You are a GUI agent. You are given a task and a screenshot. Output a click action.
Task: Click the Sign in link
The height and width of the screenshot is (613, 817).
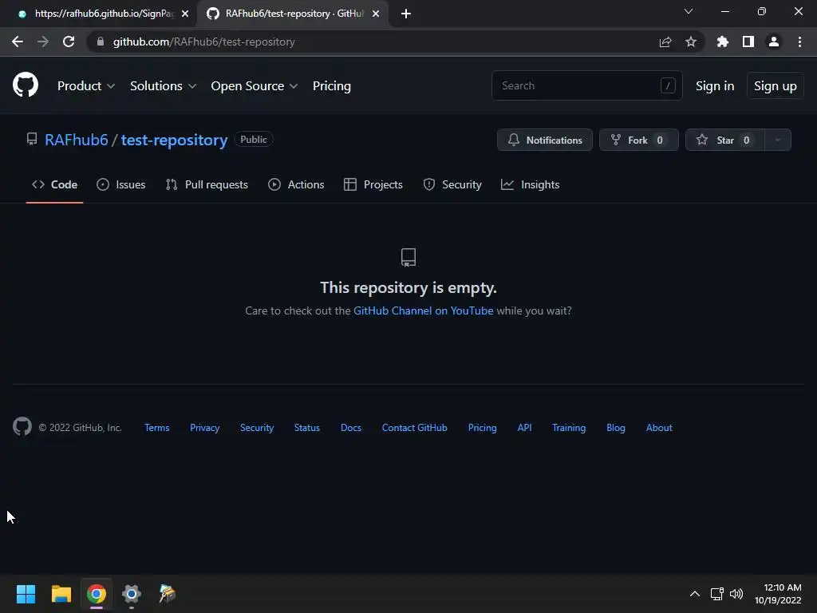tap(715, 86)
